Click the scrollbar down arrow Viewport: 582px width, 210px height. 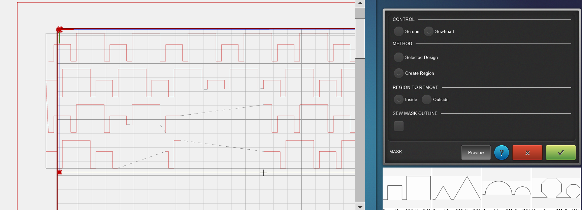(x=360, y=207)
